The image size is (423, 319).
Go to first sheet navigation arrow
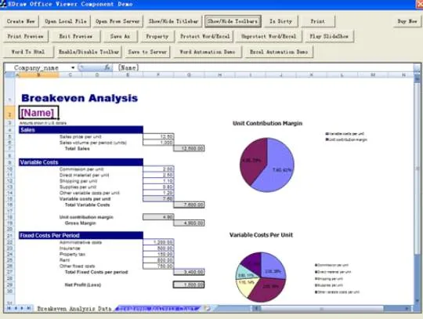coord(9,308)
